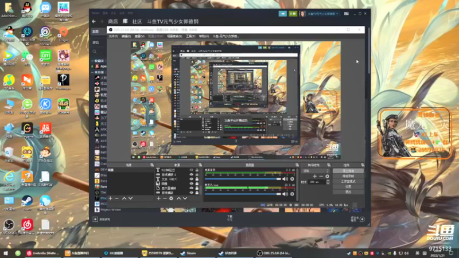The width and height of the screenshot is (459, 258).
Task: Enable 工作室模式 in Controls
Action: point(348,181)
